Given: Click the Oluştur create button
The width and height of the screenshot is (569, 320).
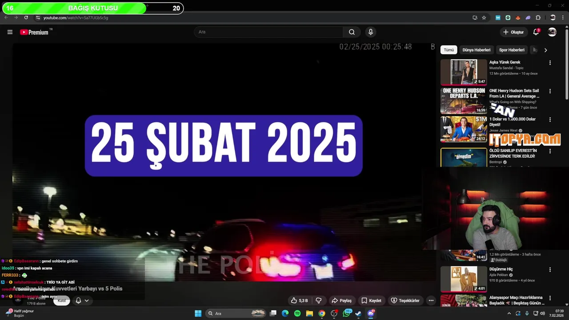Looking at the screenshot, I should tap(513, 32).
